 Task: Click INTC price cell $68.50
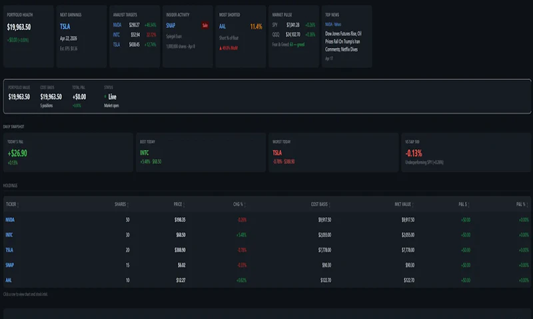click(181, 234)
